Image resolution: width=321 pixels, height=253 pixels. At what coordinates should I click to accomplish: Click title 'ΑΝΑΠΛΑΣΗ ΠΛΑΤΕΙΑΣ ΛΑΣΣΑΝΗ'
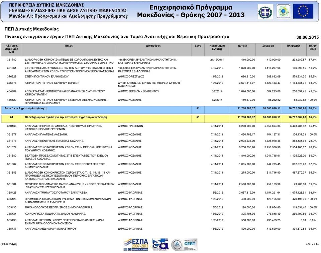coord(46,135)
